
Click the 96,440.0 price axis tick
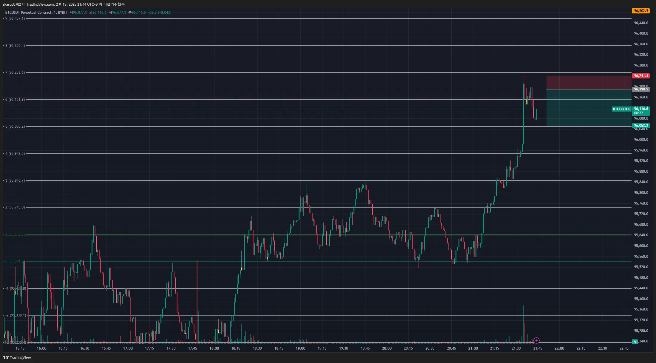click(x=641, y=23)
